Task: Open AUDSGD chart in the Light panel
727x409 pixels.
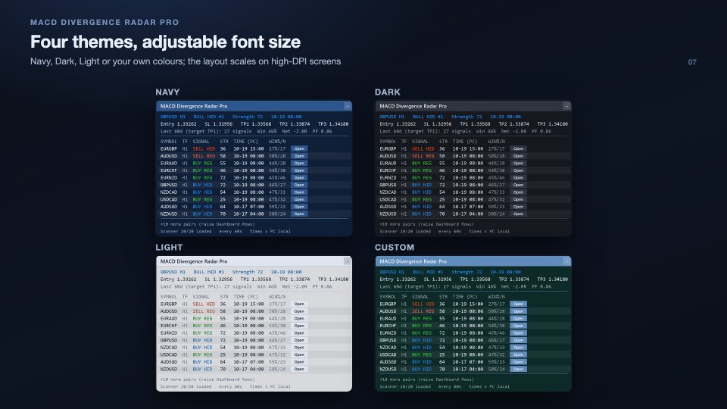Action: pos(299,362)
